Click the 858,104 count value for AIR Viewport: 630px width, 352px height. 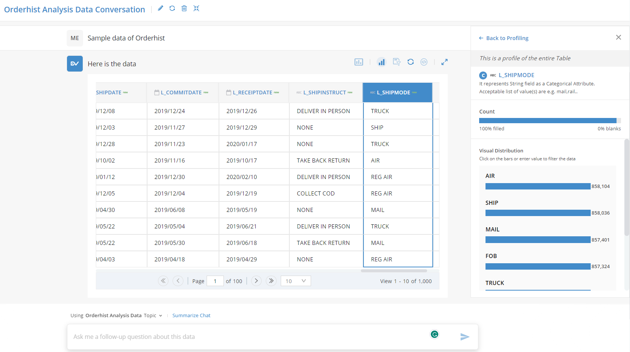[600, 186]
